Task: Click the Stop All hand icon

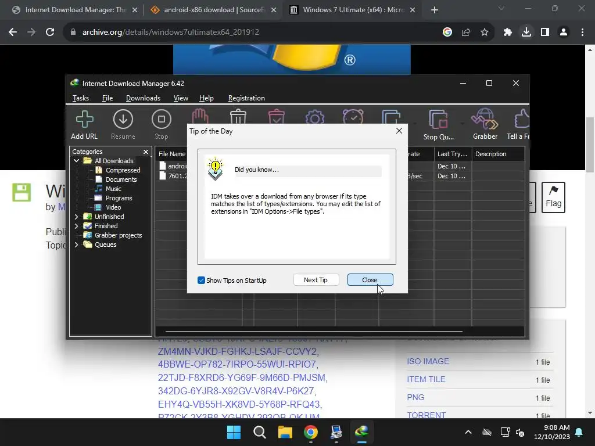Action: click(200, 116)
